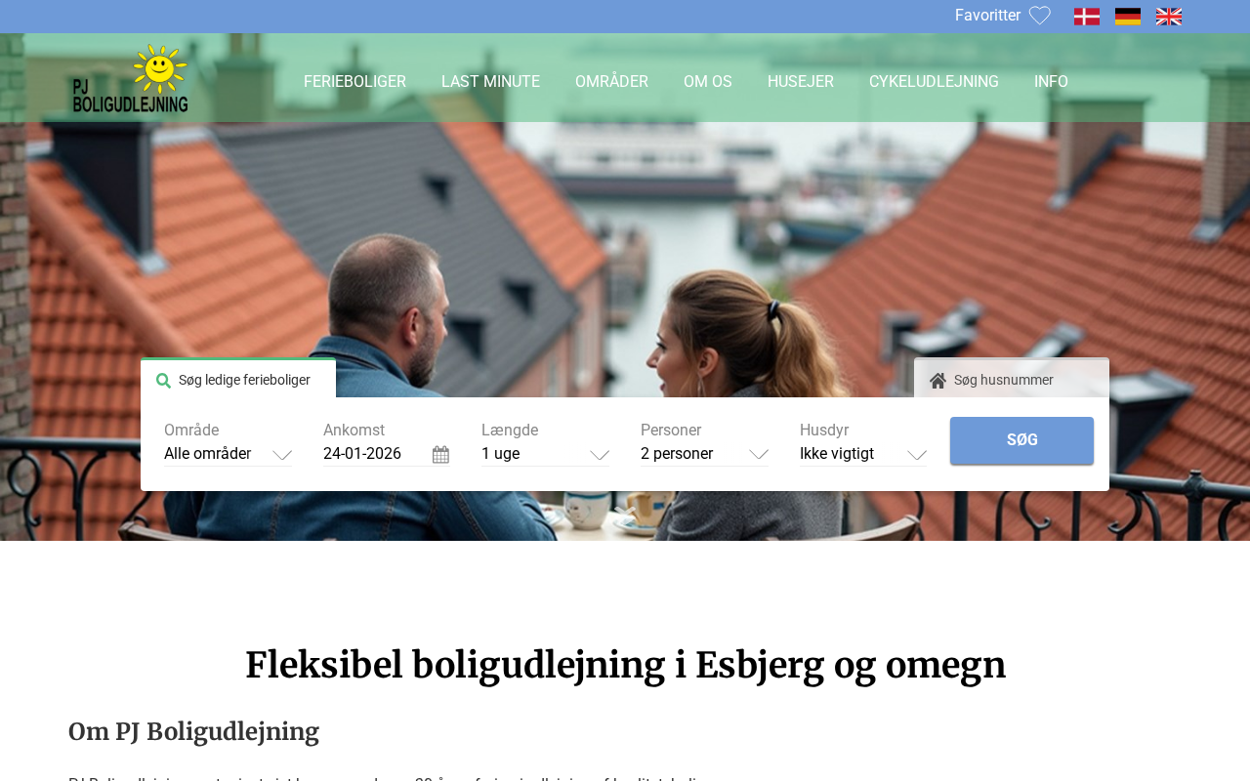The height and width of the screenshot is (781, 1250).
Task: Open the Ankomst calendar icon
Action: pos(440,454)
